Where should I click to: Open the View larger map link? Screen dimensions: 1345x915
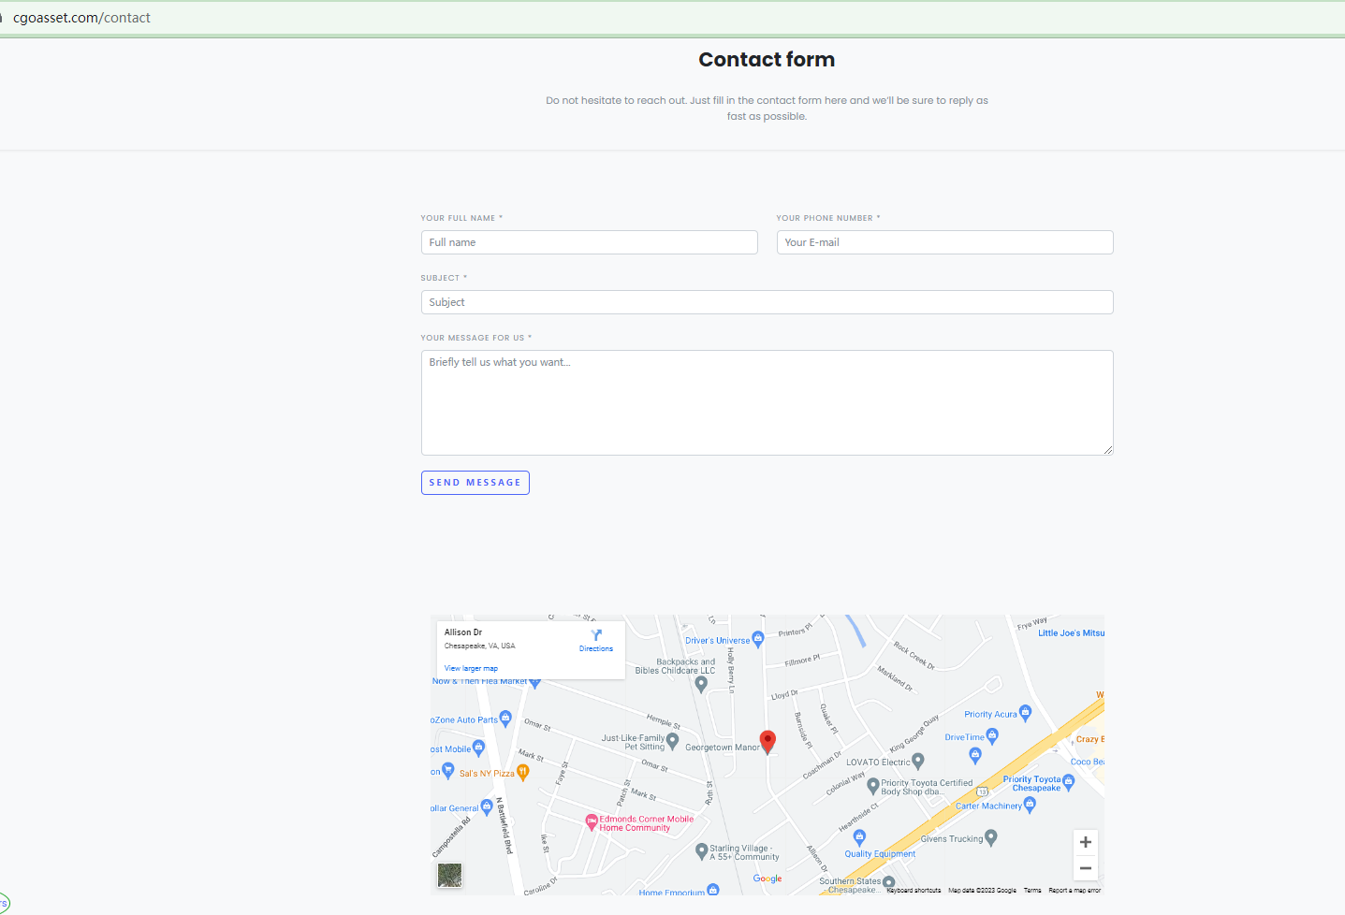coord(471,669)
